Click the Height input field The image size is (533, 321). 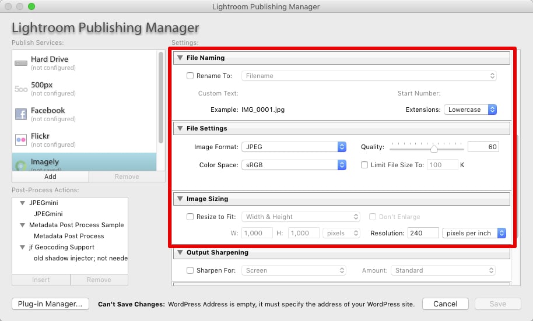(304, 233)
